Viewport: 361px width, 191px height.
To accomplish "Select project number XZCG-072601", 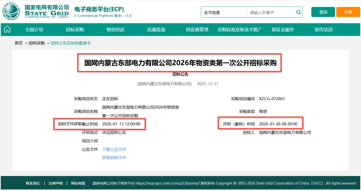I will pyautogui.click(x=272, y=99).
